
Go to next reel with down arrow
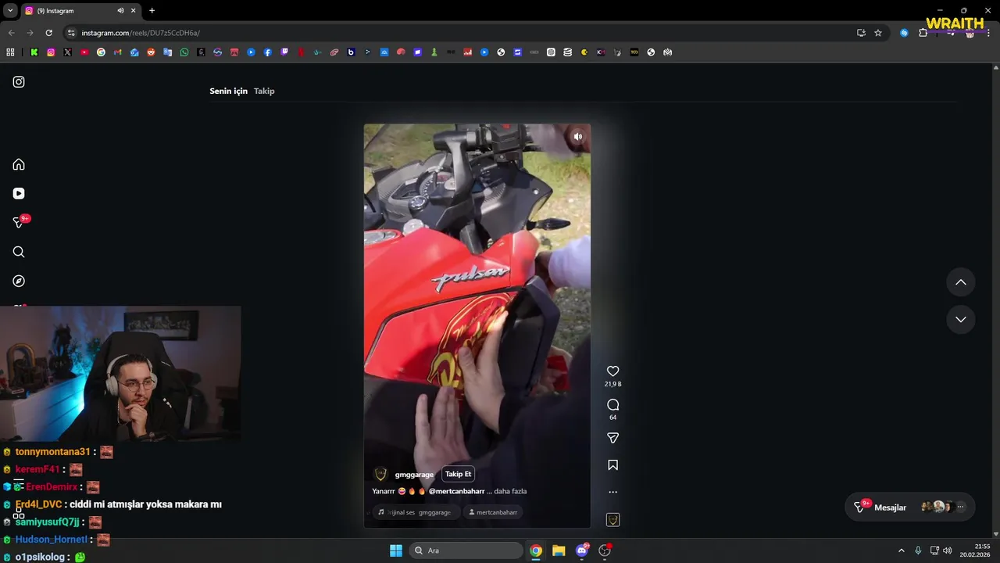(961, 319)
